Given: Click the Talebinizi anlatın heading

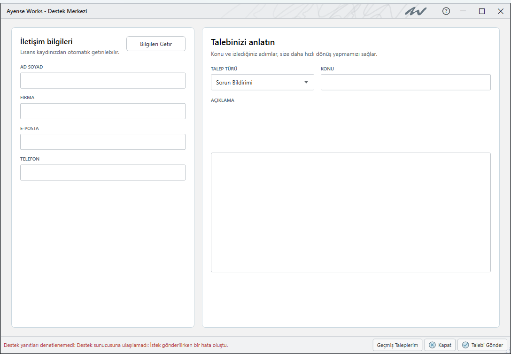Looking at the screenshot, I should click(243, 42).
